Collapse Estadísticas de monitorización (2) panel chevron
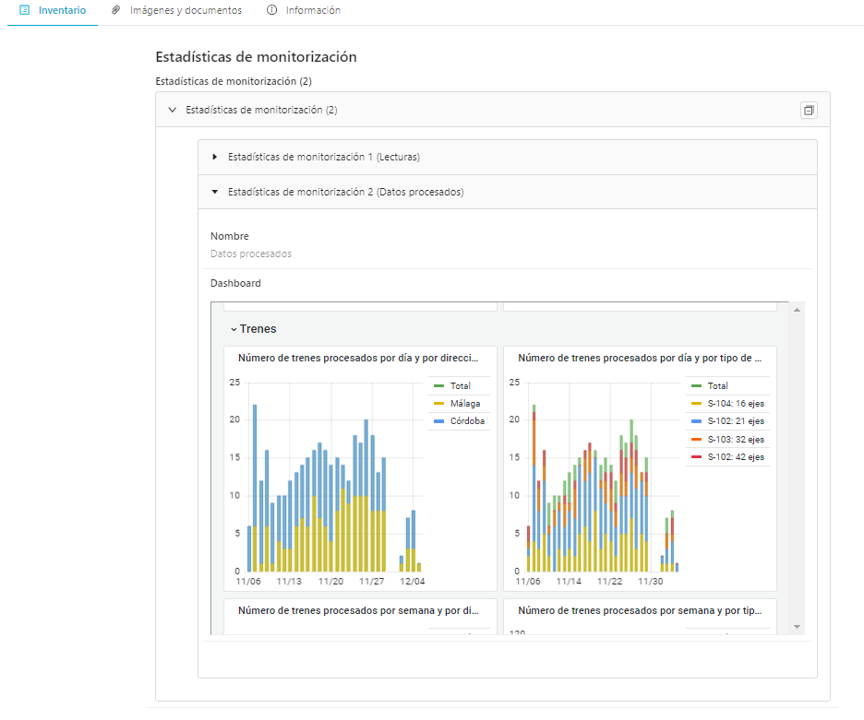Image resolution: width=864 pixels, height=720 pixels. point(173,110)
